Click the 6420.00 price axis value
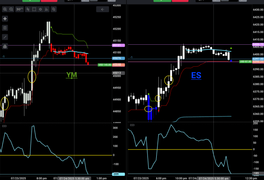Viewport: 264px width, 180px height. (x=258, y=24)
